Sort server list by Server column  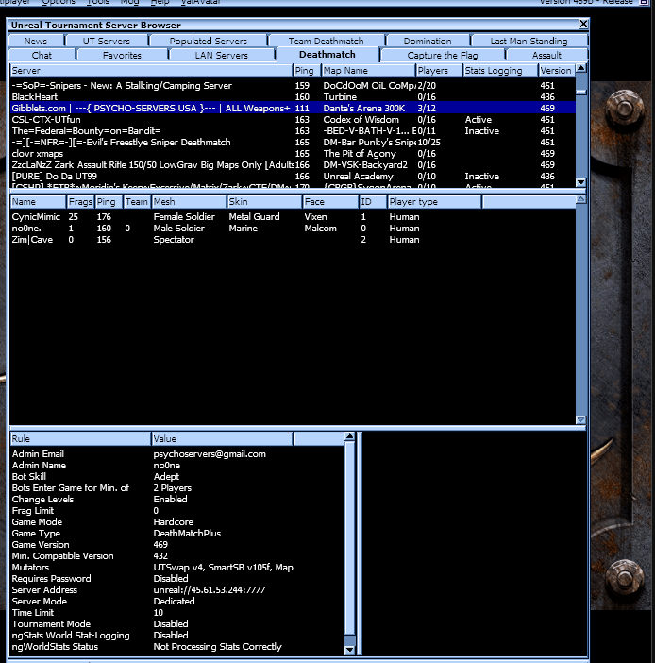151,71
